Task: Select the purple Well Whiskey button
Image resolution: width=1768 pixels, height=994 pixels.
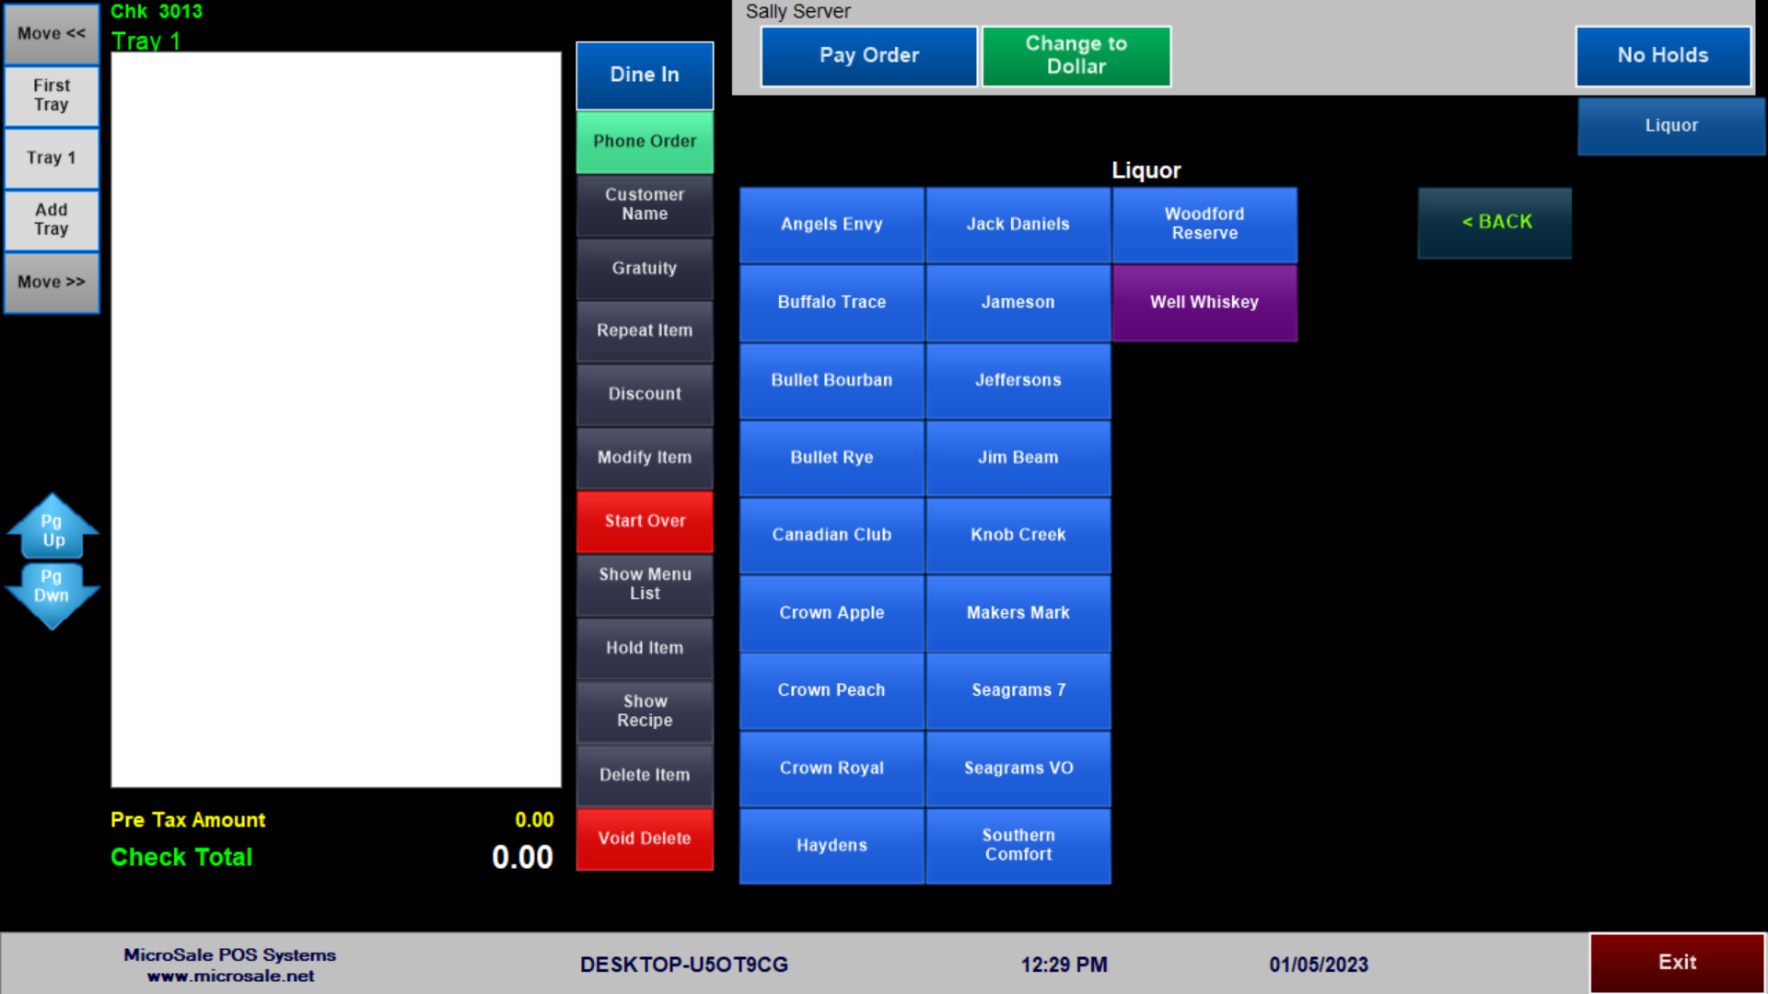Action: tap(1204, 303)
